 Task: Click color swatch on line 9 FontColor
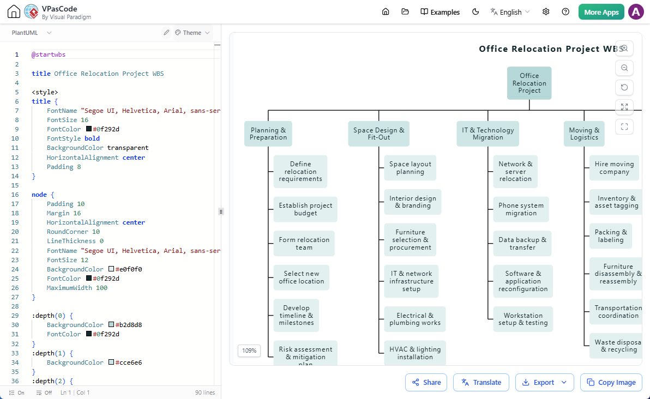coord(89,129)
